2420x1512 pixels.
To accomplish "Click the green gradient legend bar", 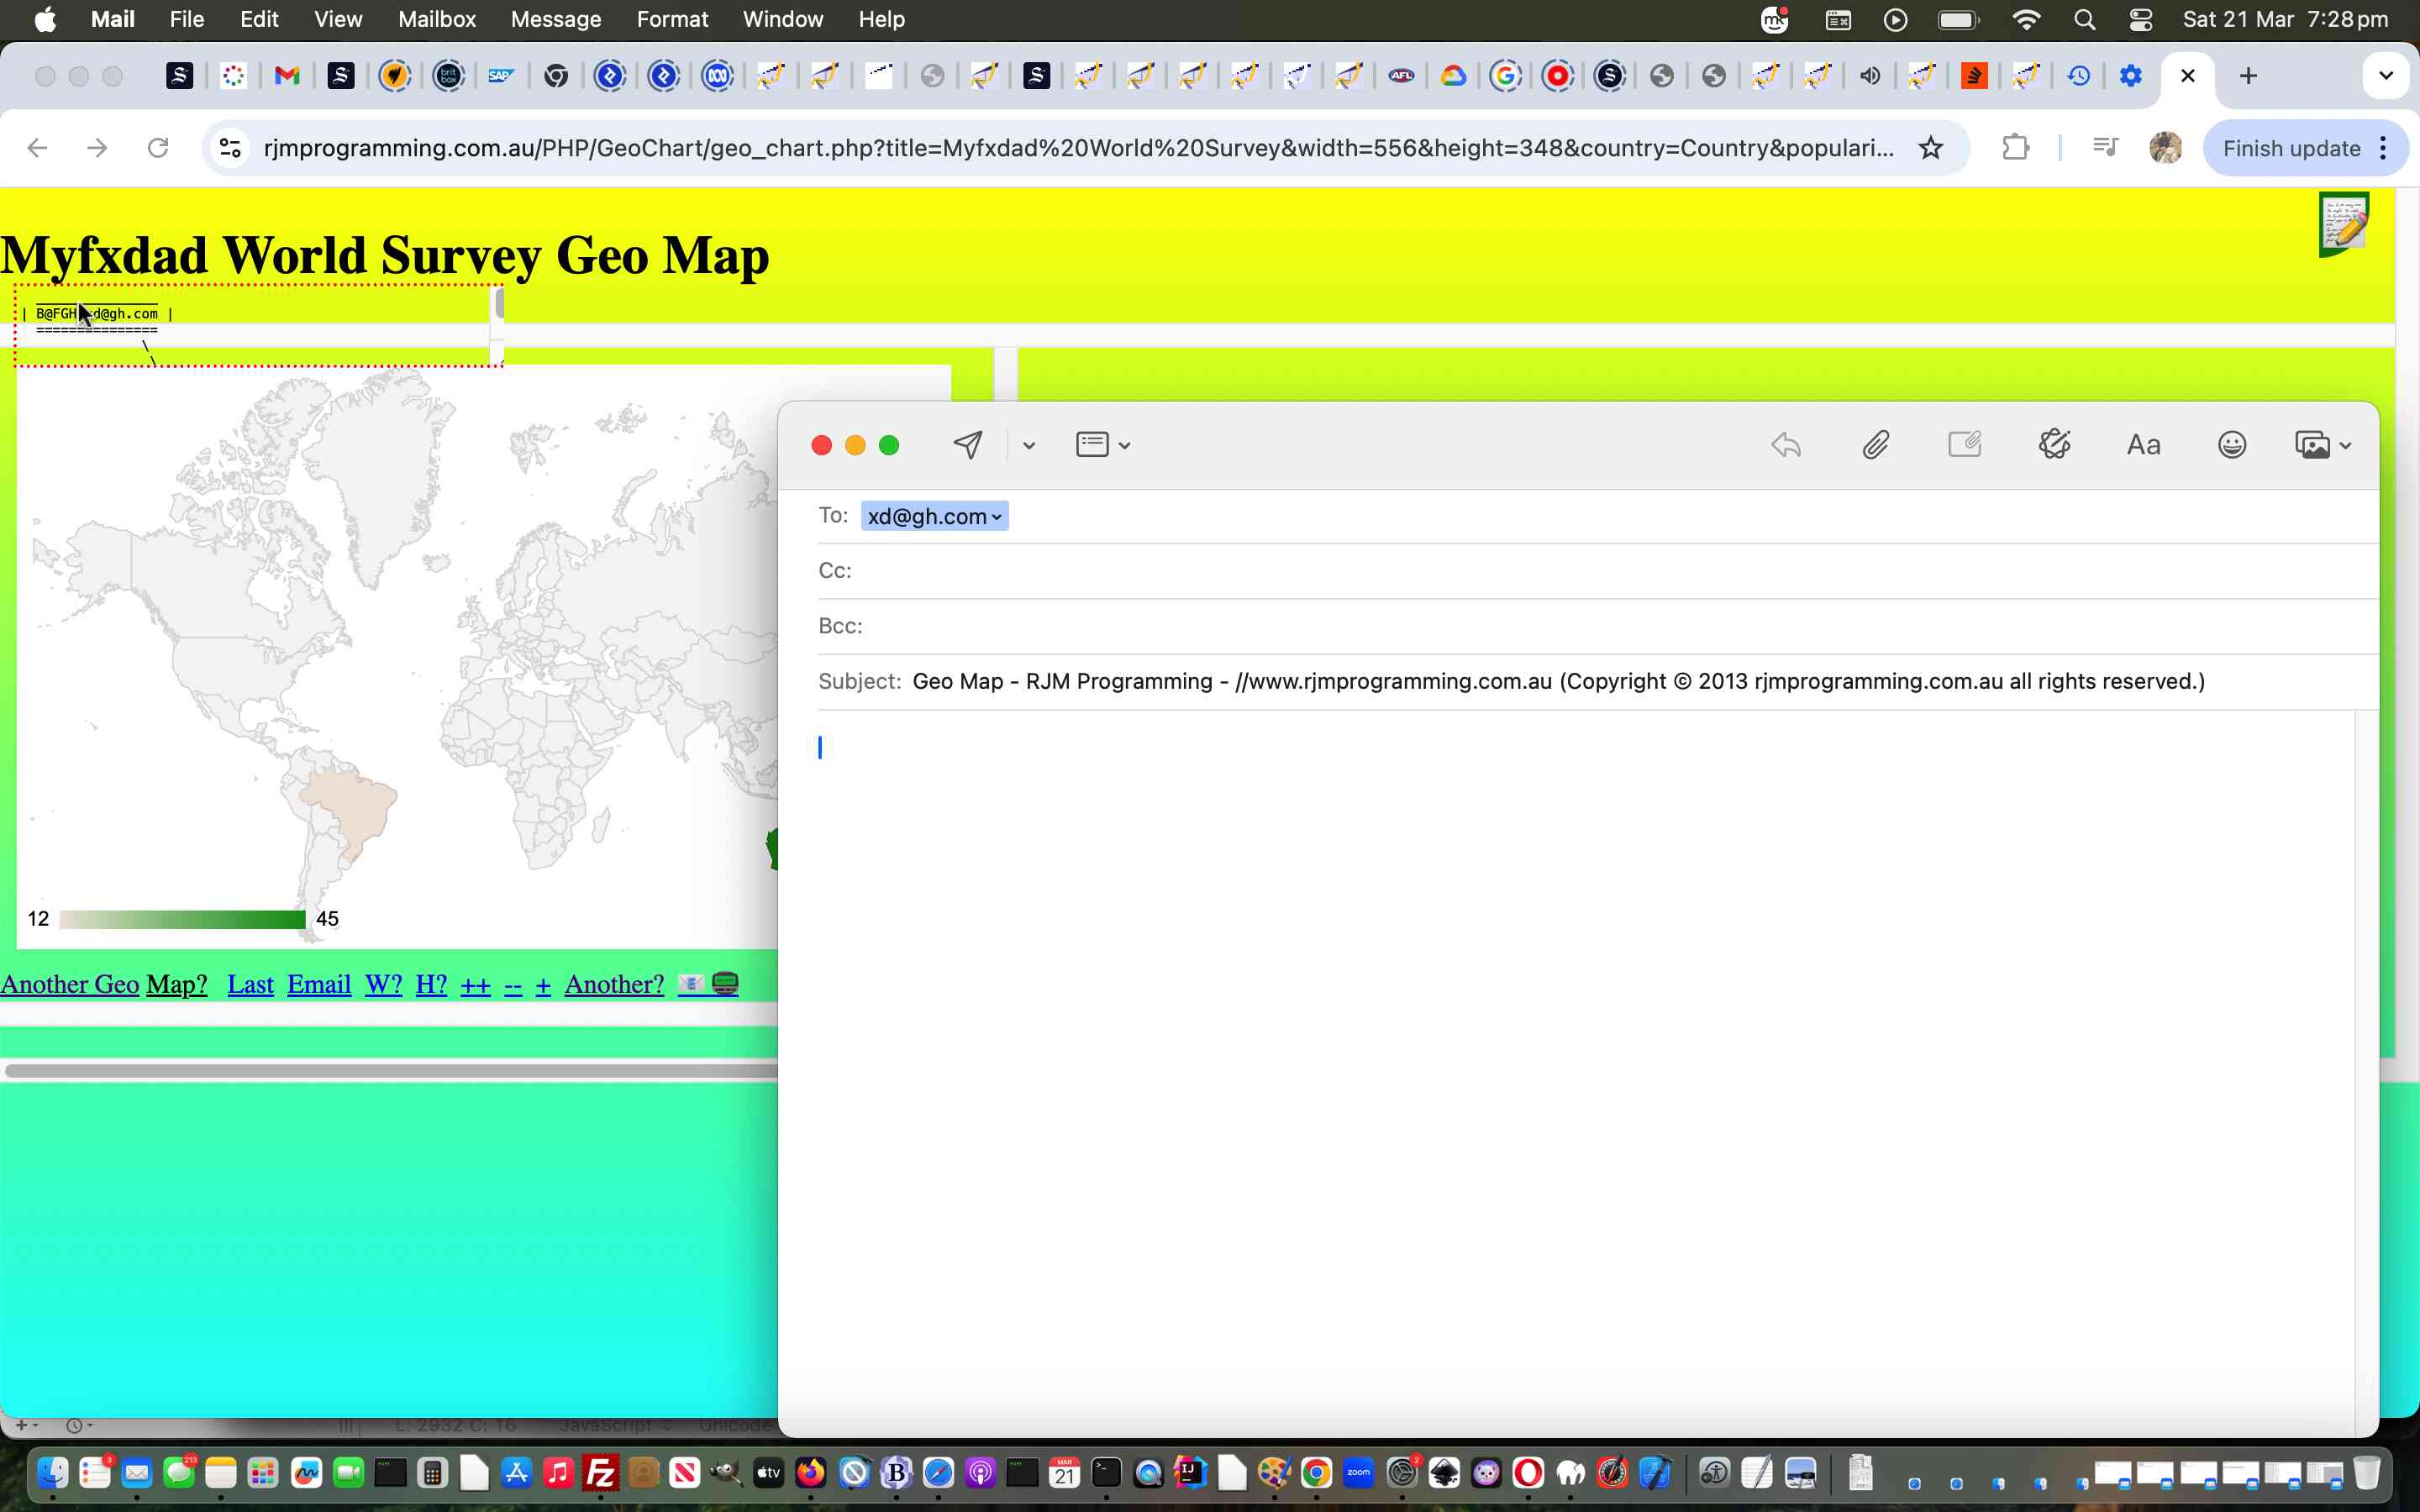I will pos(182,919).
